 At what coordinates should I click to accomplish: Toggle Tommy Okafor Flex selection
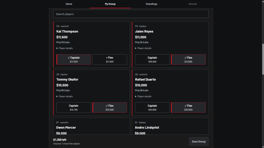tap(110, 107)
